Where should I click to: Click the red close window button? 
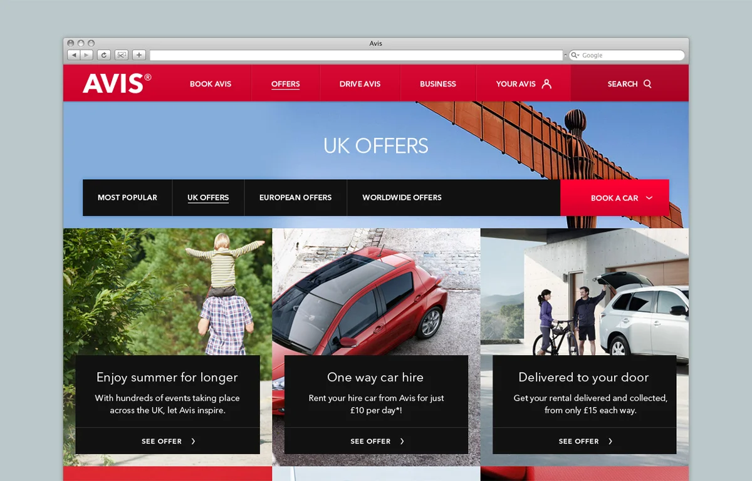click(x=71, y=43)
